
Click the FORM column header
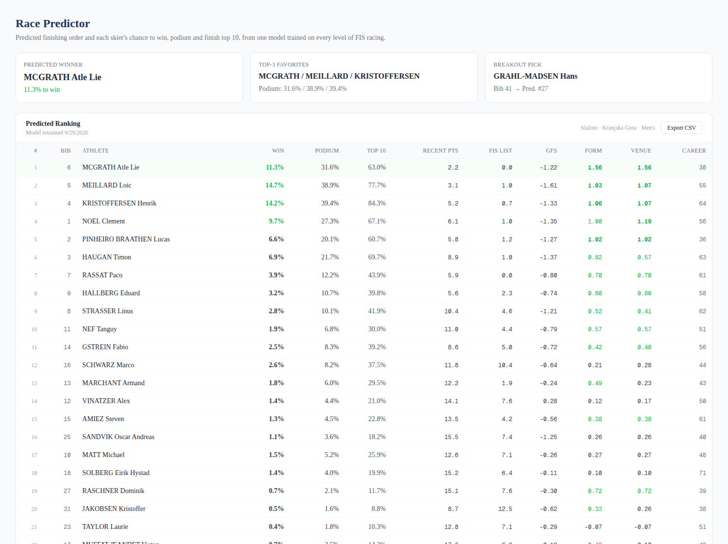tap(593, 151)
